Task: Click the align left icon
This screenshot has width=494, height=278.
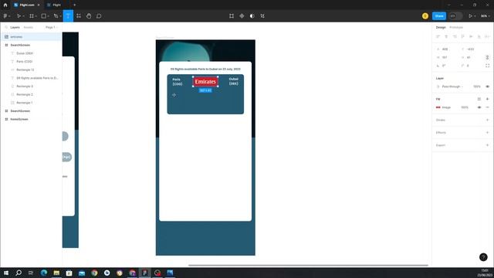Action: pyautogui.click(x=438, y=36)
